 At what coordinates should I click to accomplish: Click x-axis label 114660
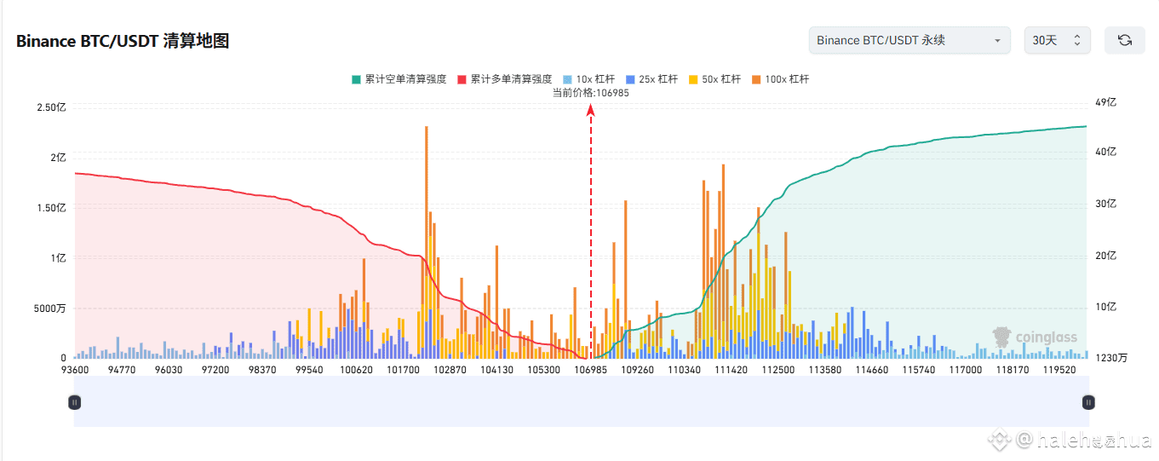pyautogui.click(x=871, y=371)
